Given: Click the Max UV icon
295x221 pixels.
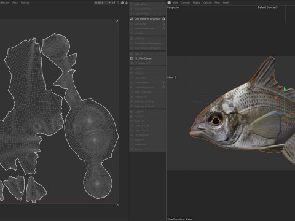Looking at the screenshot, I should 132,53.
